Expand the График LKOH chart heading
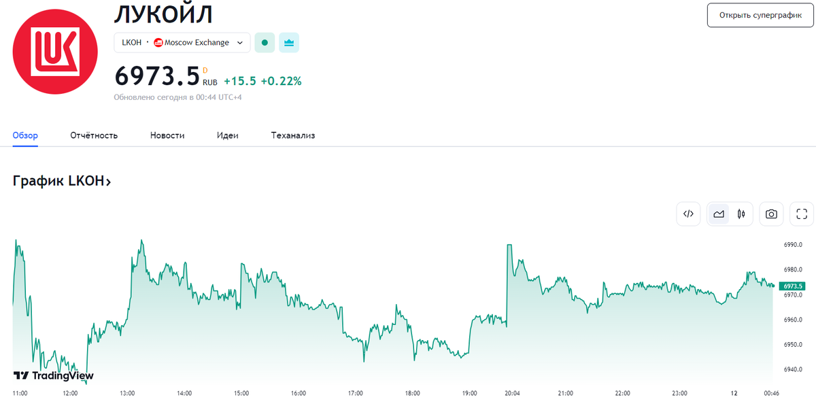816x404 pixels. click(62, 181)
